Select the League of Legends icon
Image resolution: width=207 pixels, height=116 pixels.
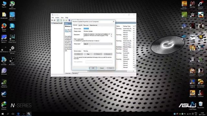[192, 83]
